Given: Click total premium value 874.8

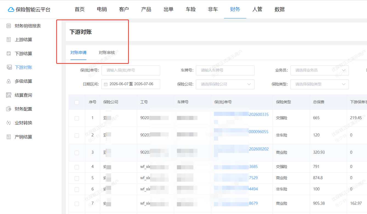Looking at the screenshot, I should tap(318, 178).
